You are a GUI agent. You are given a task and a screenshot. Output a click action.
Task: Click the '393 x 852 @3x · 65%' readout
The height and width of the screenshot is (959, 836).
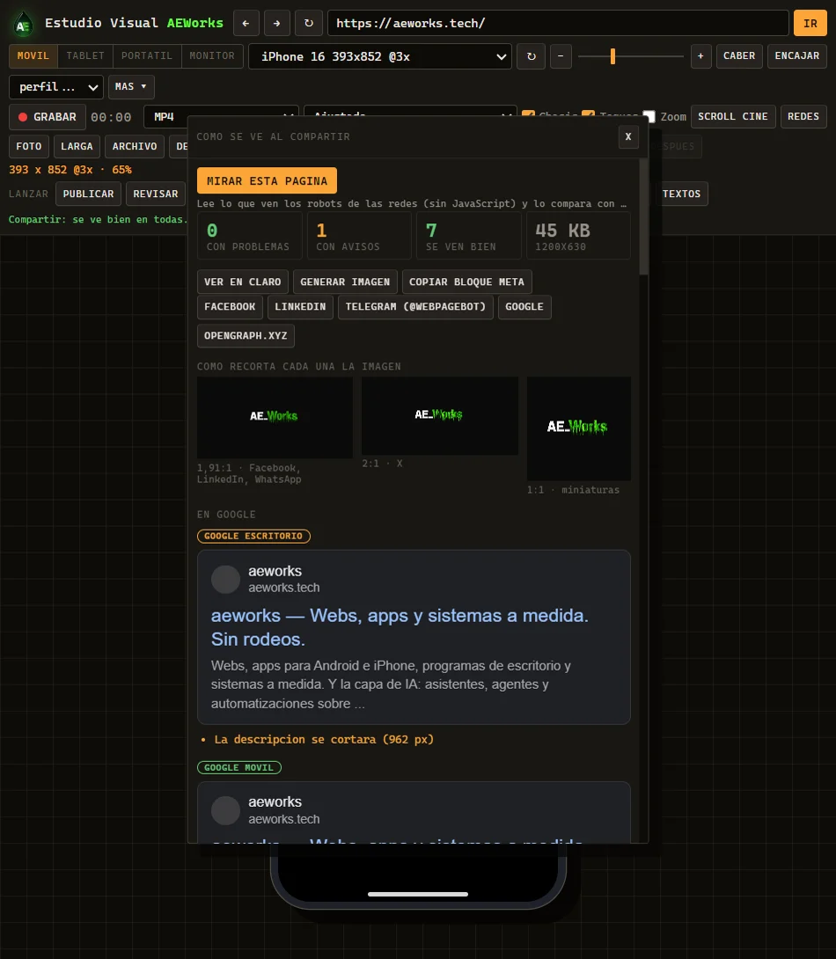coord(70,170)
